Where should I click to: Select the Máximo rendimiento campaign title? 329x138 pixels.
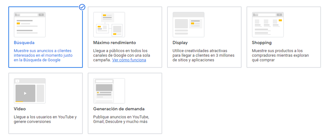coord(115,43)
